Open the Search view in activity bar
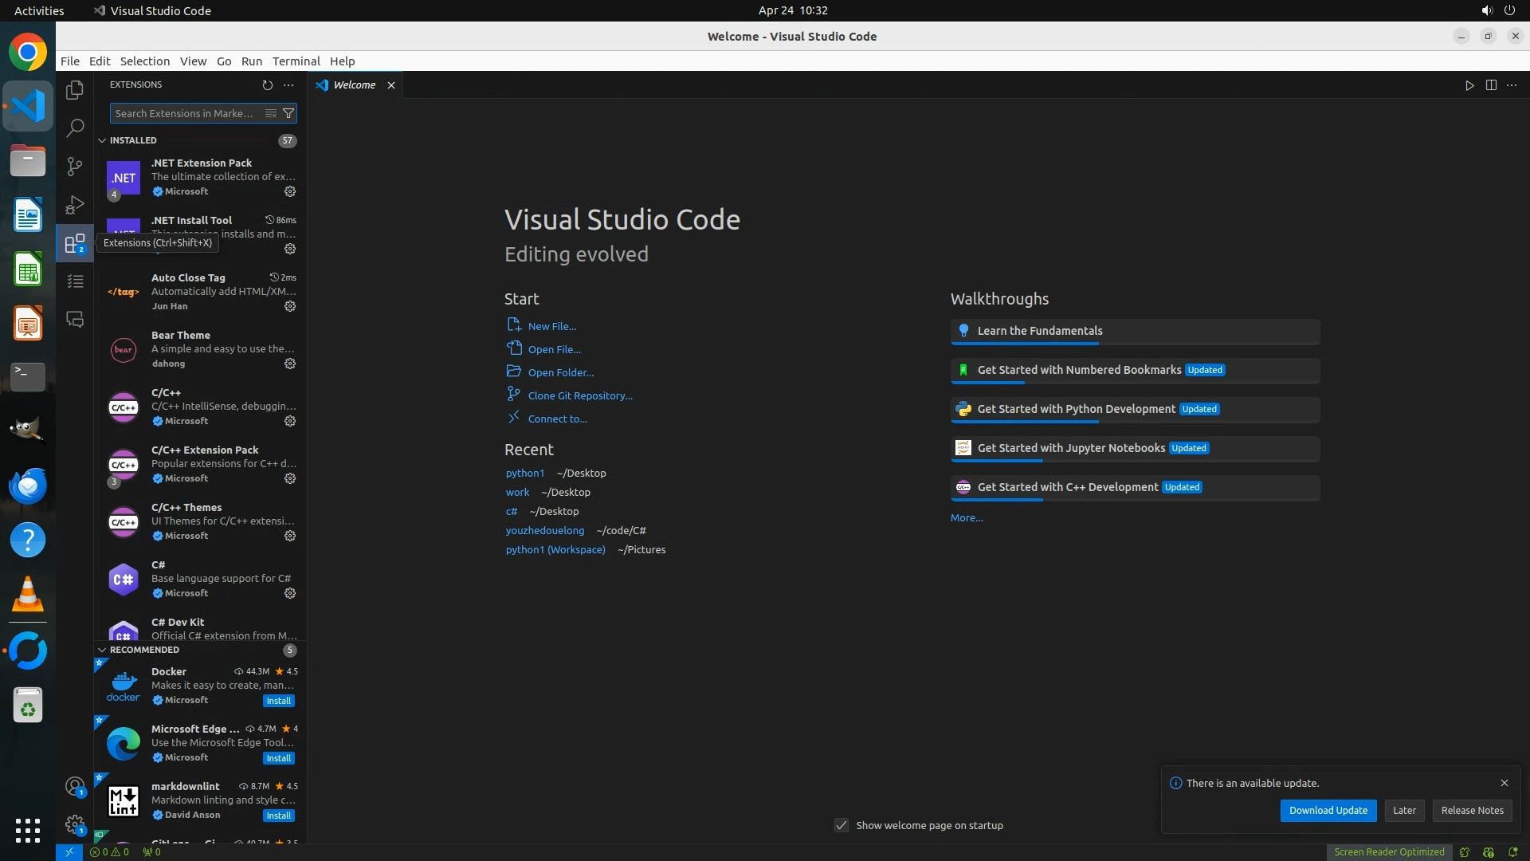 75,128
